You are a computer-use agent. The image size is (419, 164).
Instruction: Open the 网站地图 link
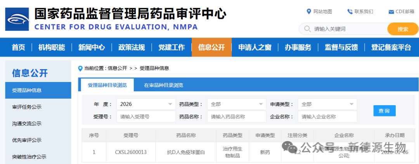coord(322,12)
